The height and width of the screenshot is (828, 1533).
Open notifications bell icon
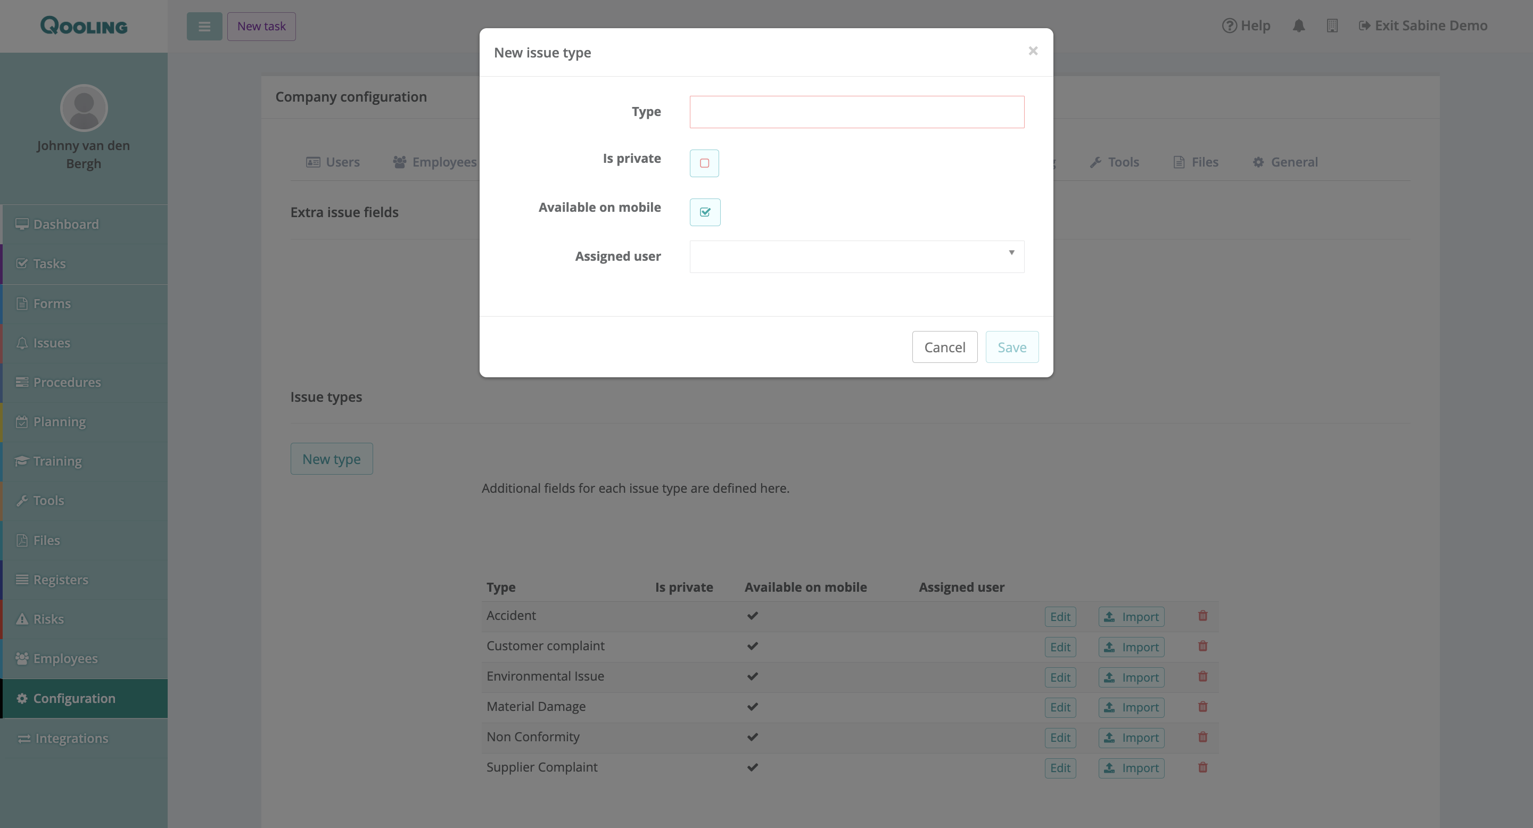pyautogui.click(x=1299, y=26)
